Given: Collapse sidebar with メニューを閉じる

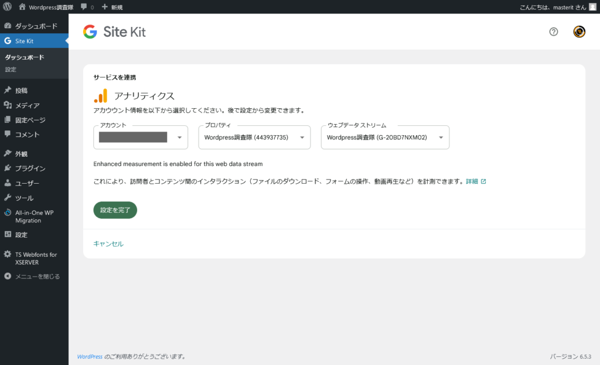Looking at the screenshot, I should pyautogui.click(x=37, y=276).
